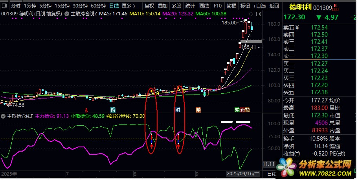
Task: Click the 最高 value 183.00
Action: click(x=319, y=108)
